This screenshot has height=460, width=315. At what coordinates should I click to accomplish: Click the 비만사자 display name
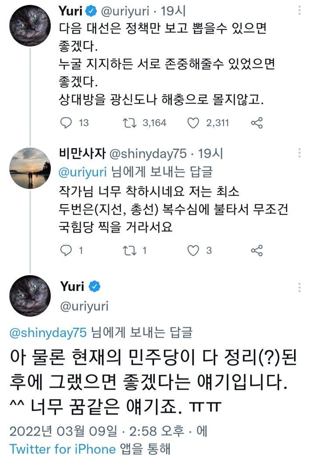click(82, 153)
